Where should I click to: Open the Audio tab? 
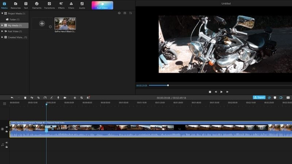[x=82, y=5]
